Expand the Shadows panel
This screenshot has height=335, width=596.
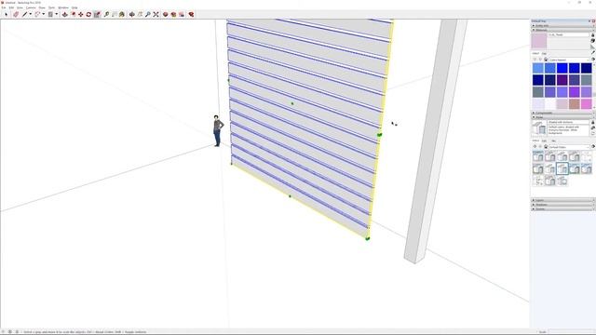coord(562,205)
